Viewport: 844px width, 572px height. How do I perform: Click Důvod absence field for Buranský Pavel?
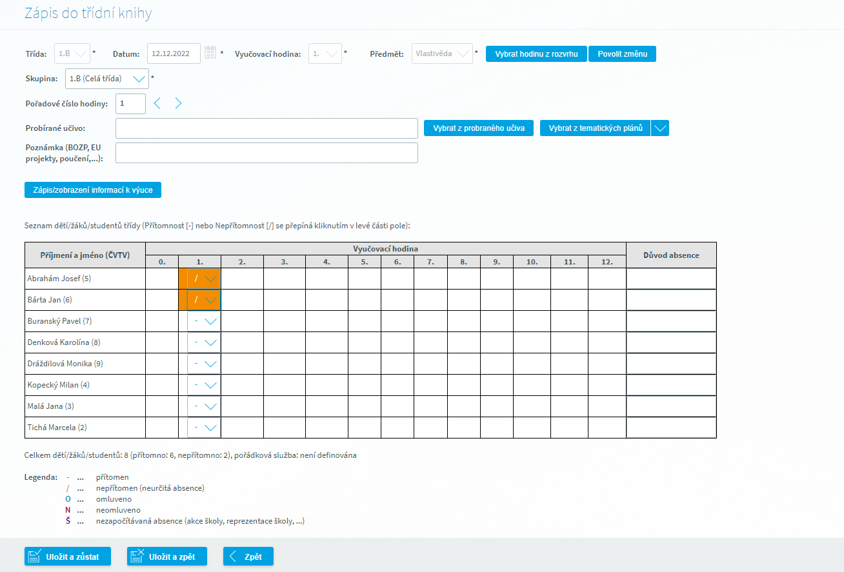[671, 321]
